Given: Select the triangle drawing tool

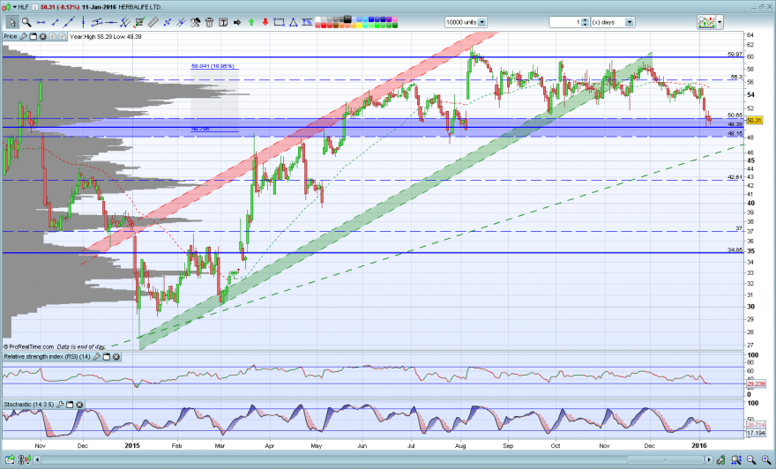Looking at the screenshot, I should [x=294, y=22].
